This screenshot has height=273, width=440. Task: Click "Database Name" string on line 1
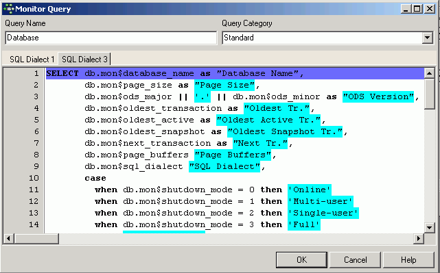258,74
